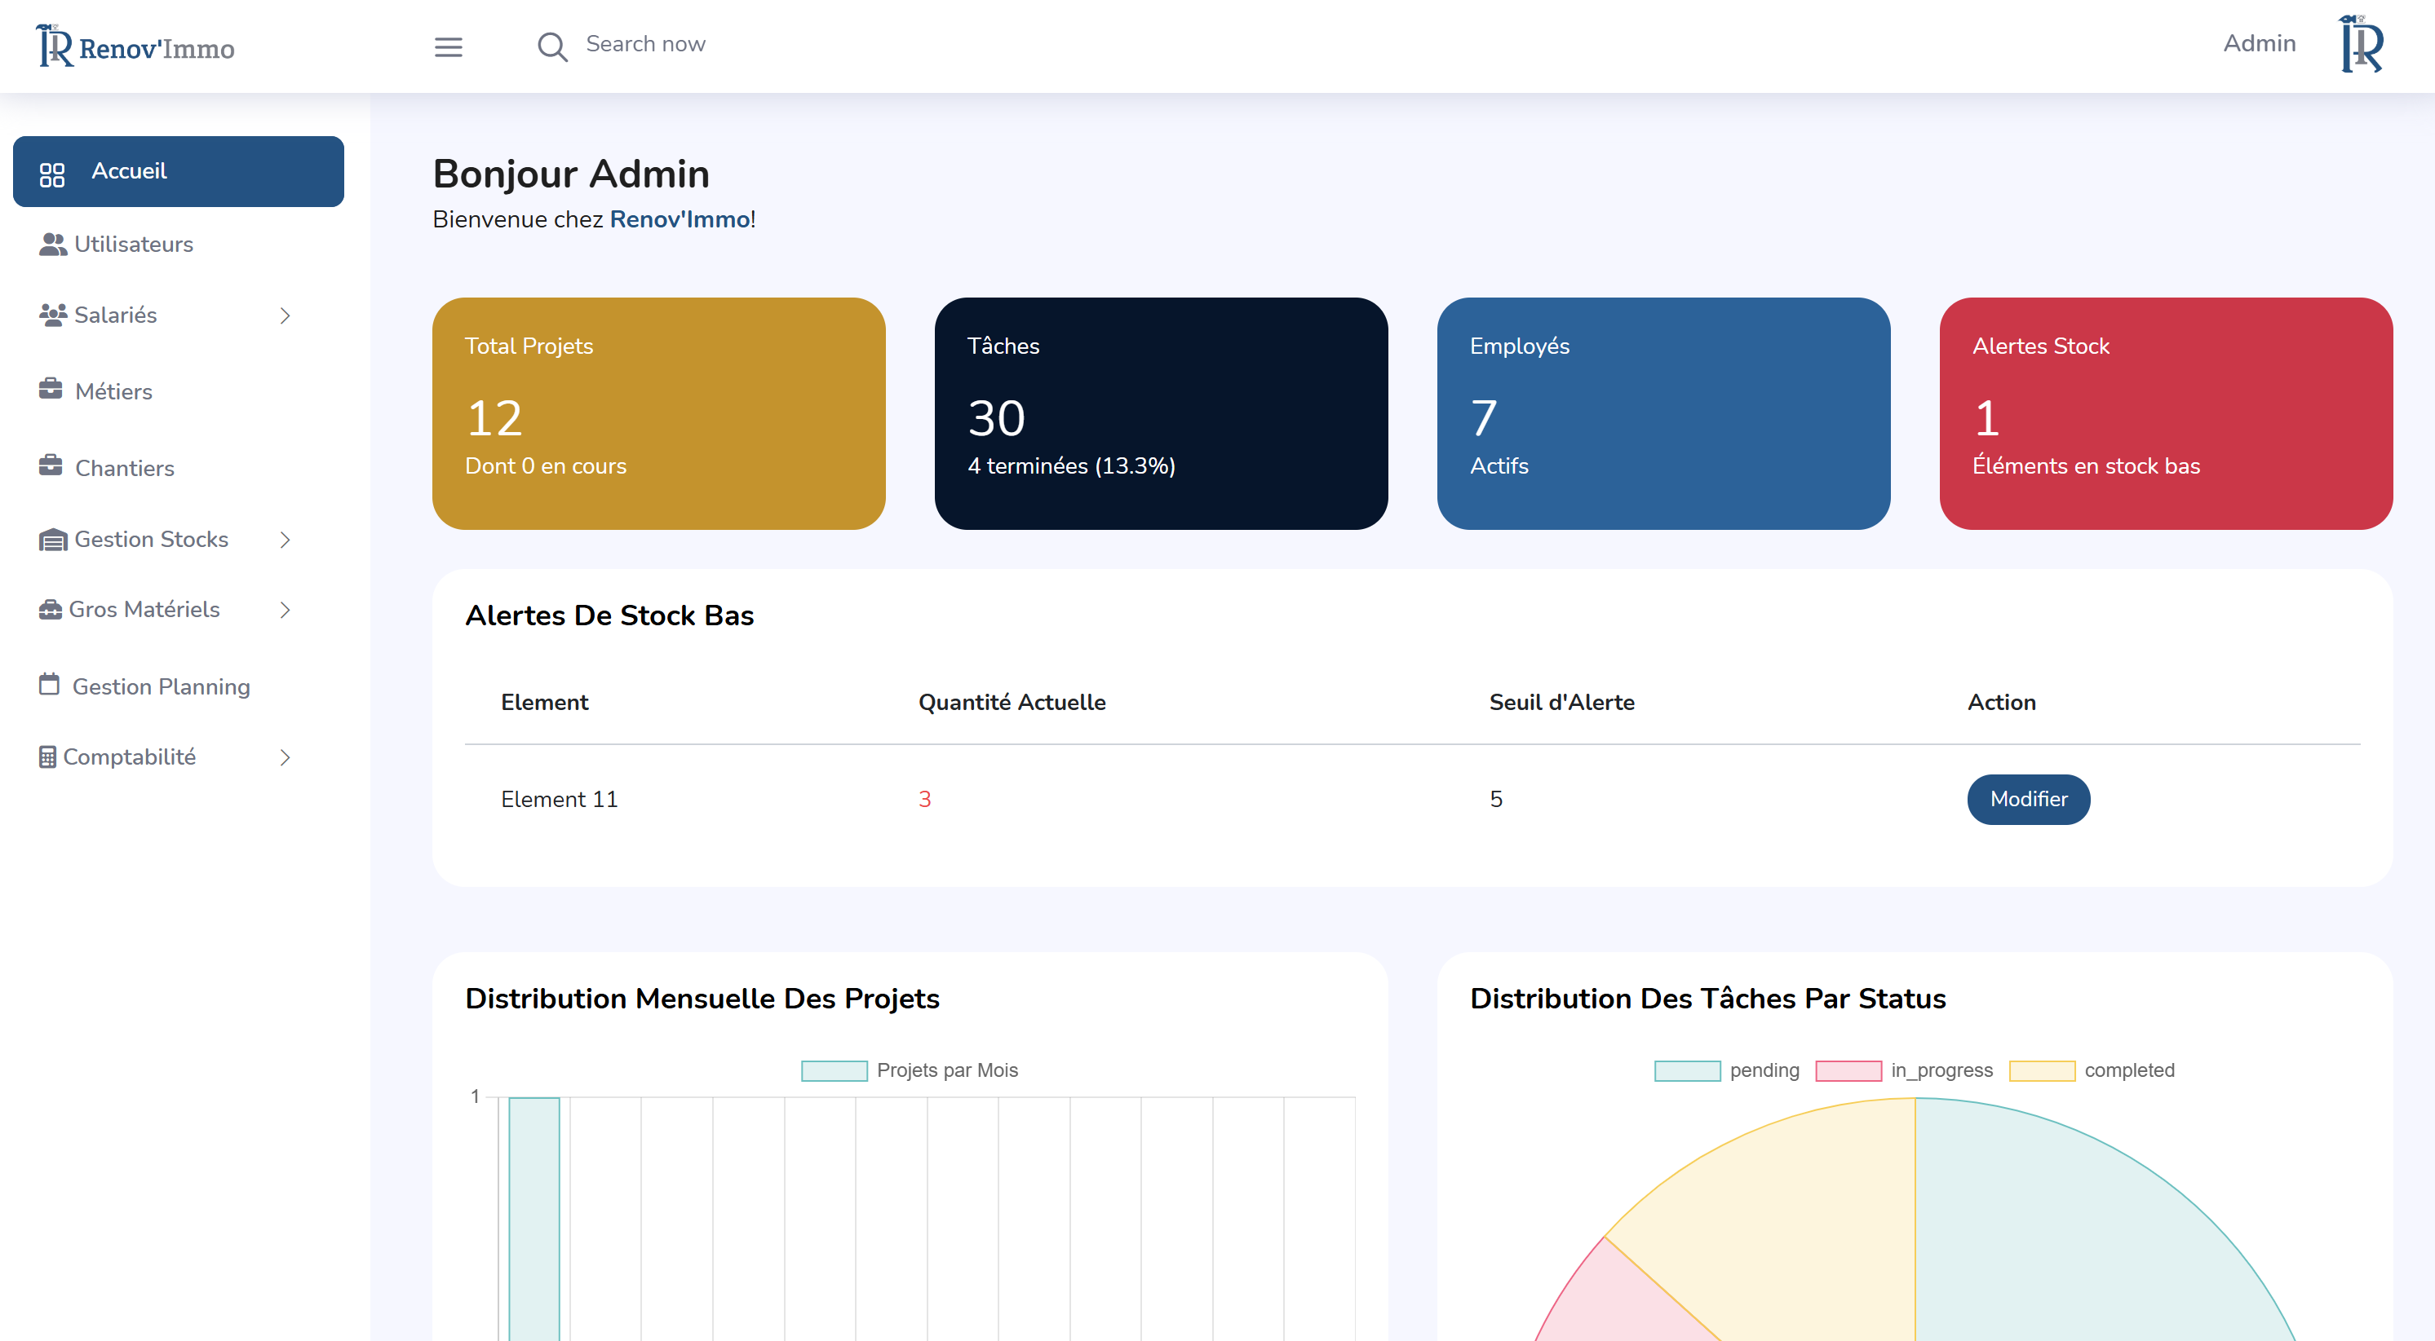The image size is (2435, 1341).
Task: Expand the Salariés submenu
Action: pos(286,315)
